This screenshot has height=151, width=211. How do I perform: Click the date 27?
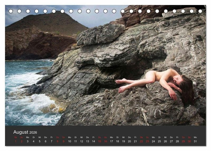coord(171,141)
